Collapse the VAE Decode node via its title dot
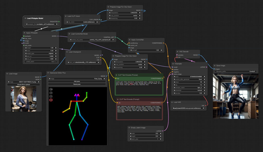Screen dimensions: 263x152 coord(177,52)
